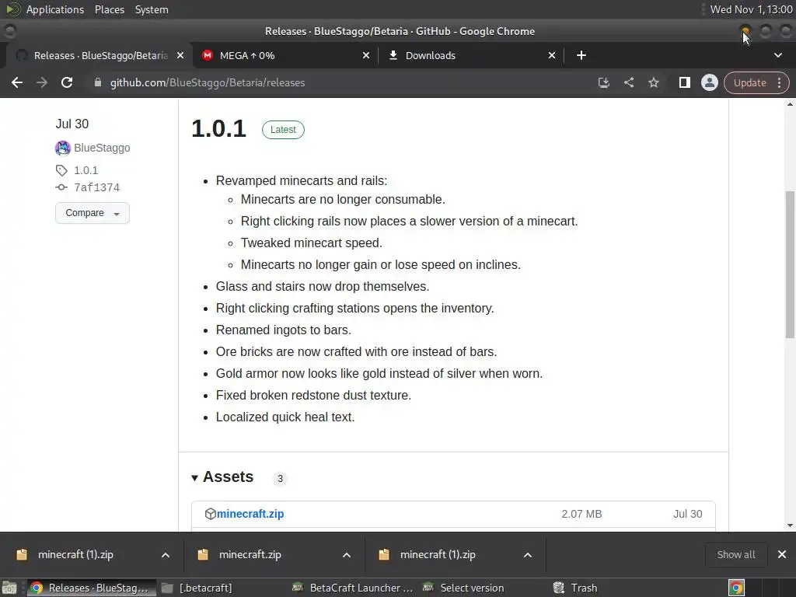Click the 1.0.1 release title

click(218, 128)
